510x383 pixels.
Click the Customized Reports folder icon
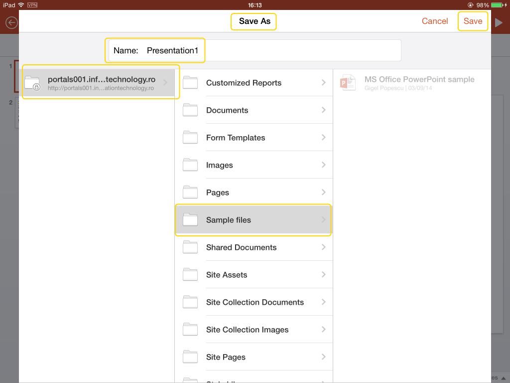pos(190,83)
